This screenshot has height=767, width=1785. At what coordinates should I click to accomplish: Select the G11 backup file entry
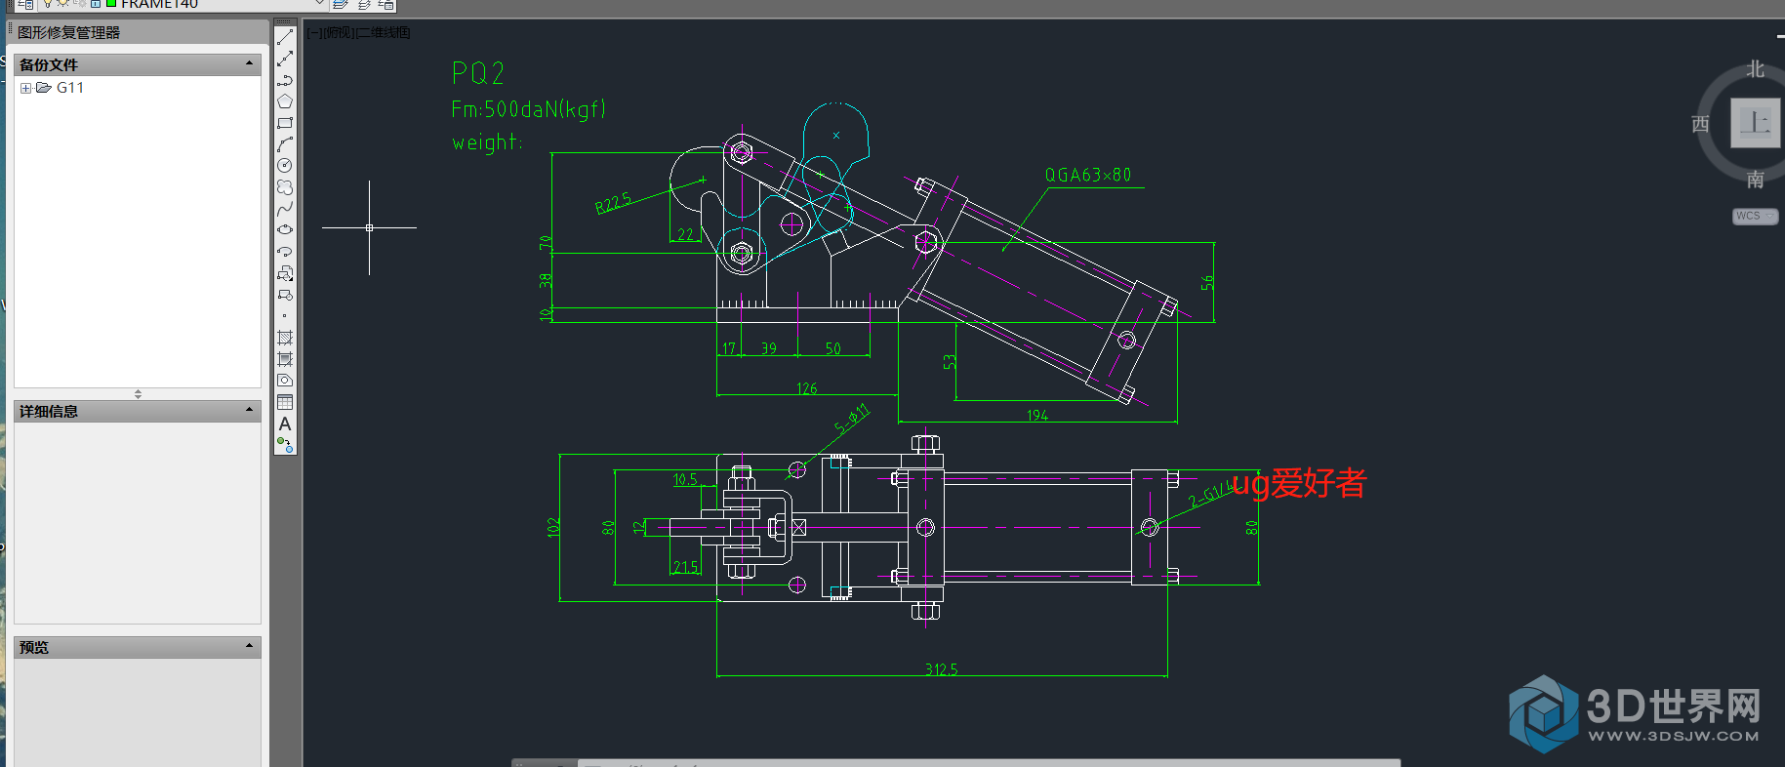tap(69, 88)
